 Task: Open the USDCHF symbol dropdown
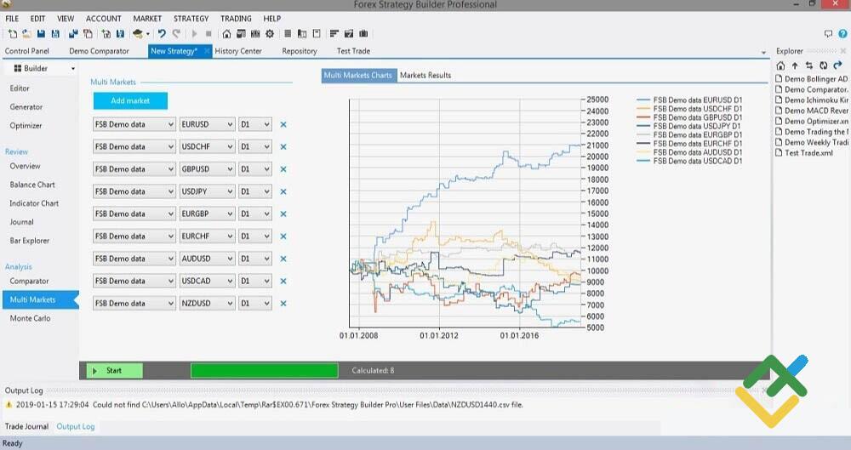click(x=207, y=146)
